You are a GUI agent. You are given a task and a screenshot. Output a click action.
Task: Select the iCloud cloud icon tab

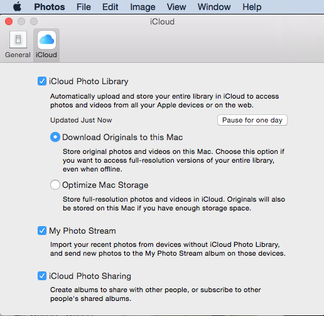pos(46,40)
